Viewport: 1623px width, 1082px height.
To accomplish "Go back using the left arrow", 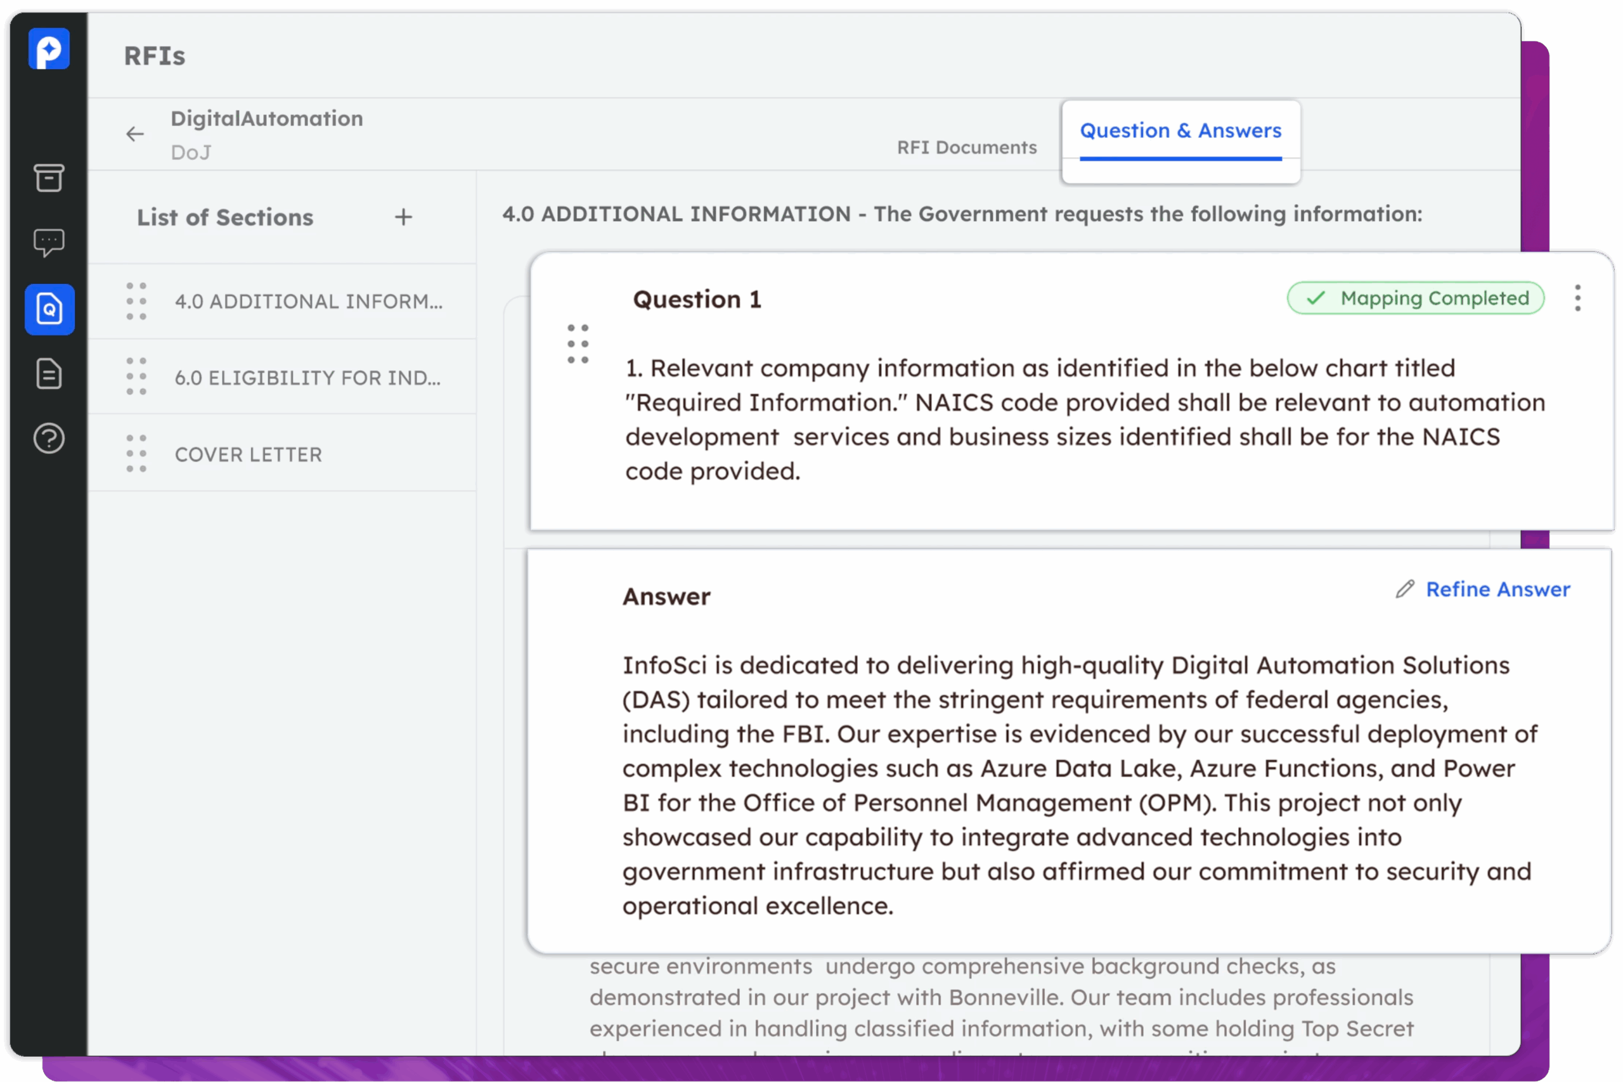I will click(135, 134).
